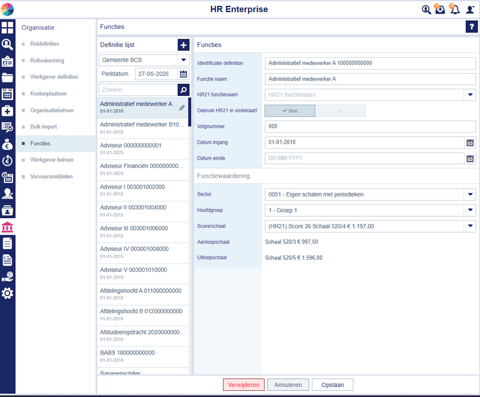The image size is (480, 397).
Task: Expand the Hoofdgroep dropdown
Action: [x=470, y=210]
